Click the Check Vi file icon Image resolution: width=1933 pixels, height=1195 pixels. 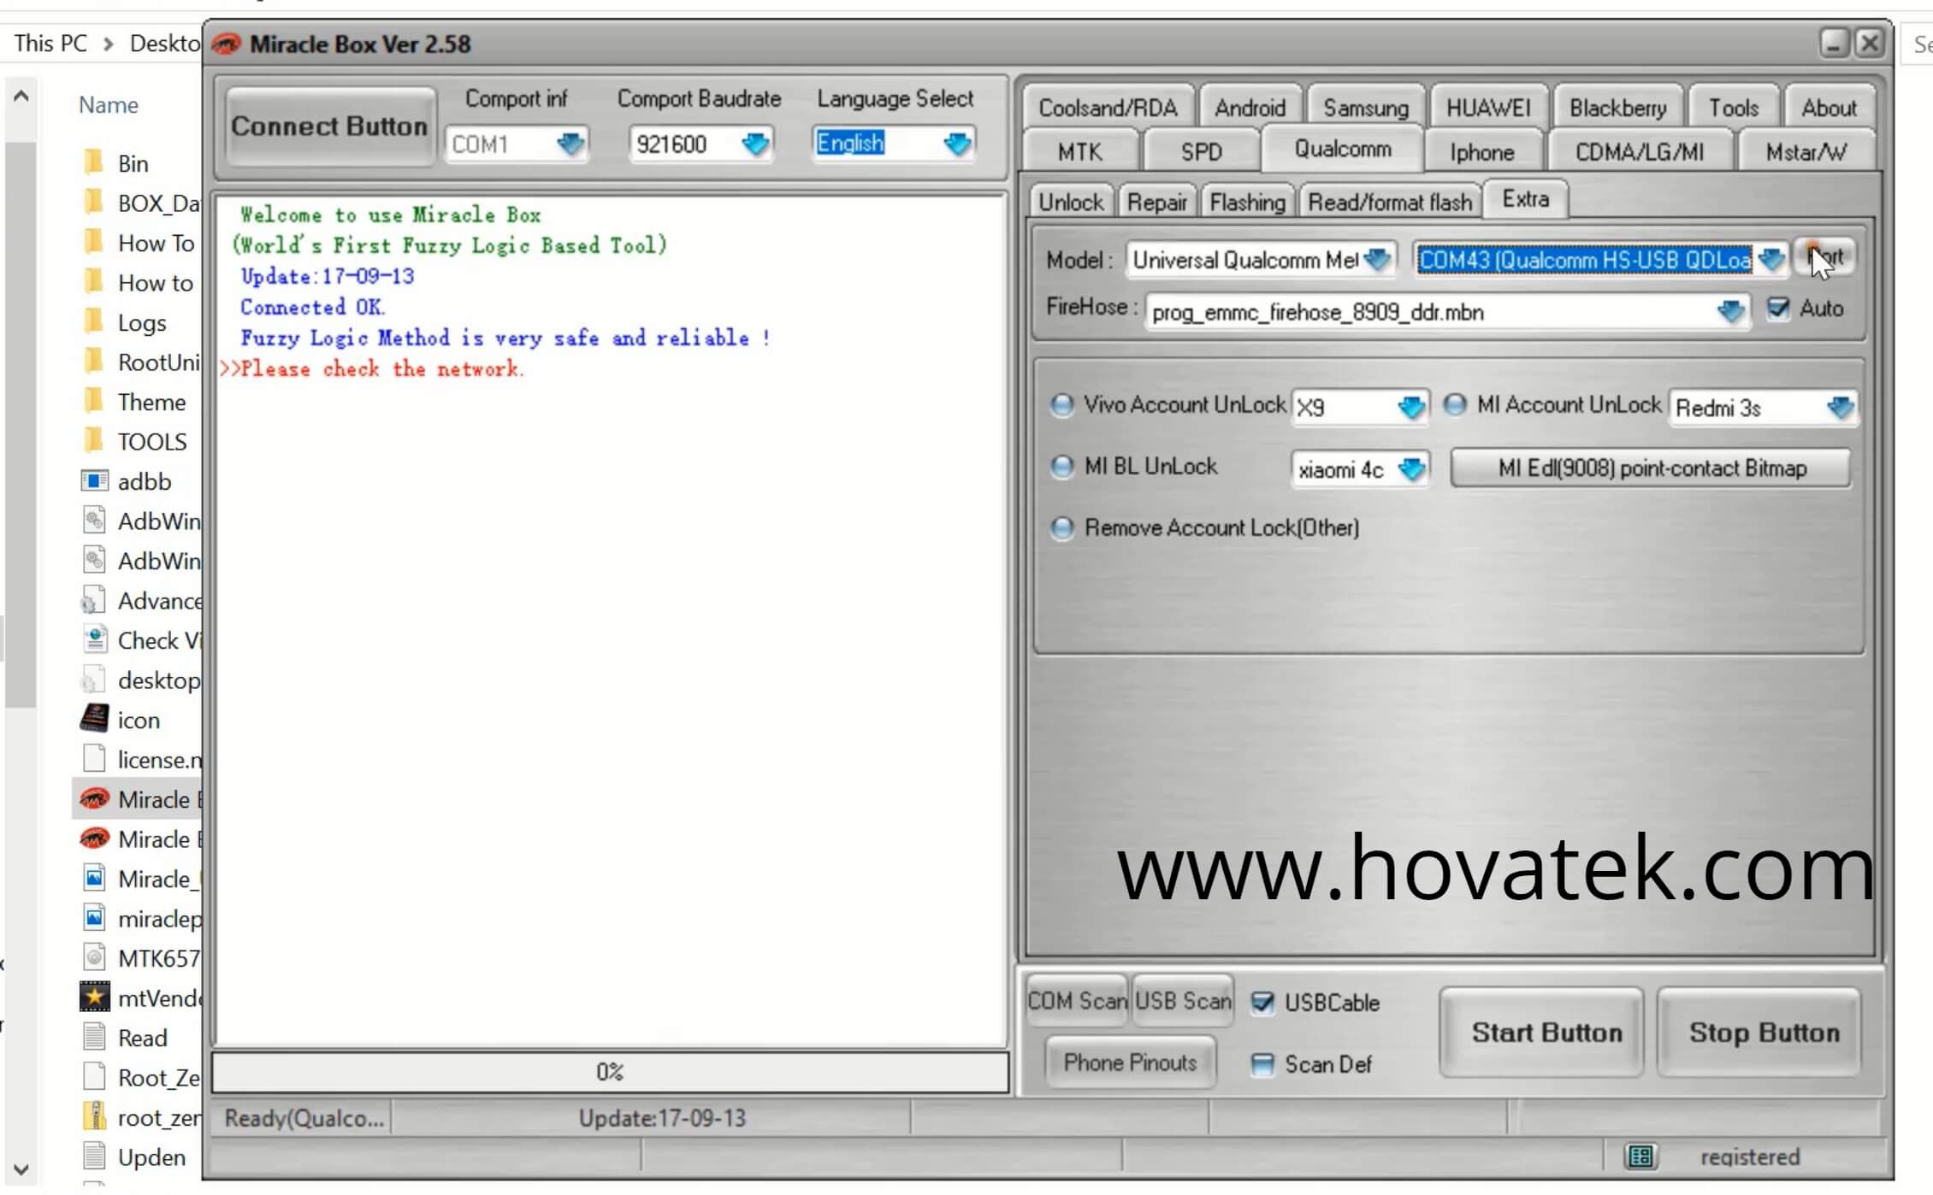(94, 640)
